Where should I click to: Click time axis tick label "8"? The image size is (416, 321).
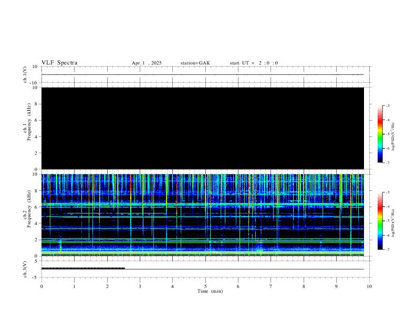[304, 286]
